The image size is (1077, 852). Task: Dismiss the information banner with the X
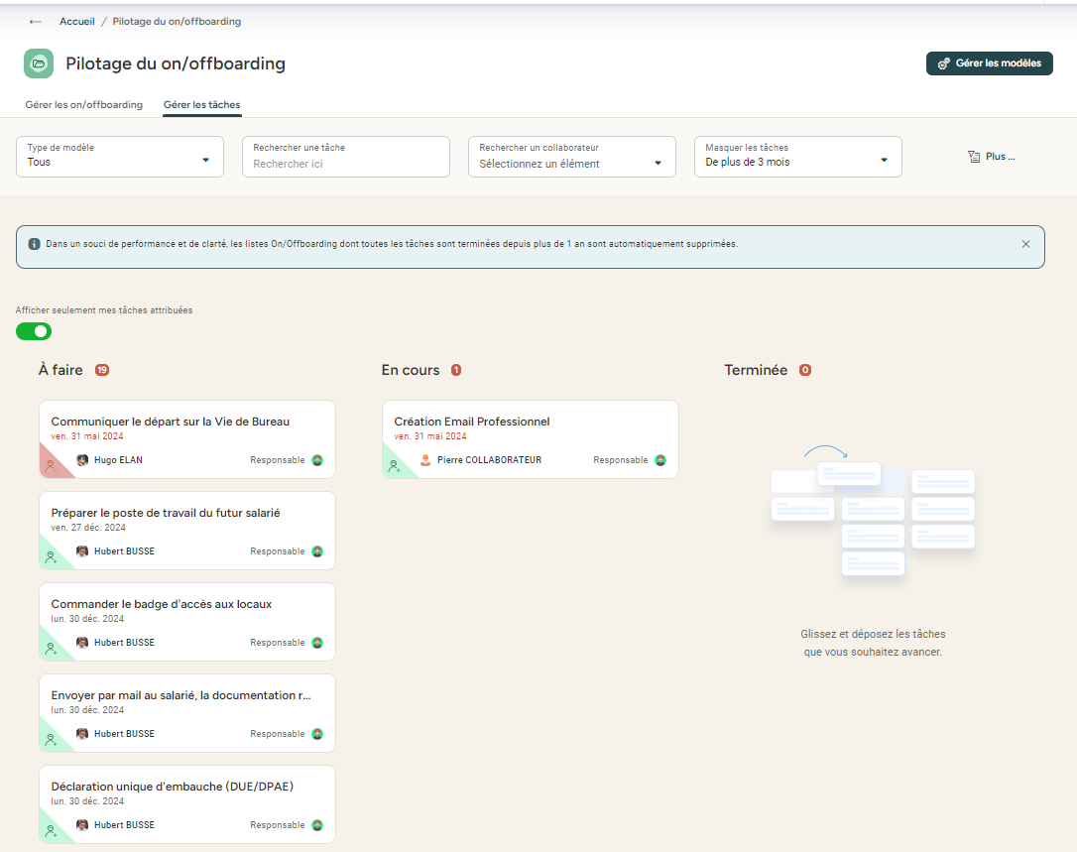tap(1025, 244)
